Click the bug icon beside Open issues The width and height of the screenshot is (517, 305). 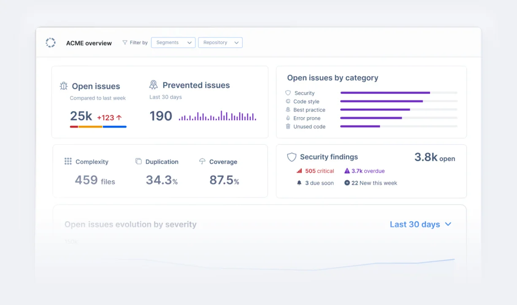tap(64, 86)
